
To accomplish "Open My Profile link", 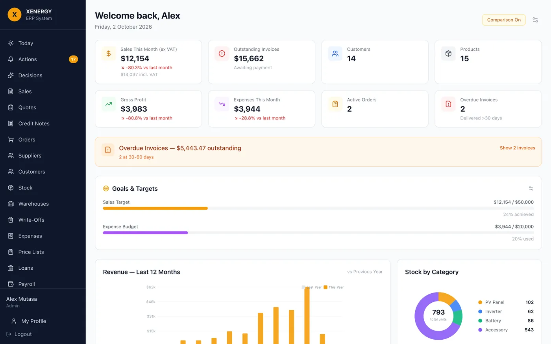I will 43,321.
